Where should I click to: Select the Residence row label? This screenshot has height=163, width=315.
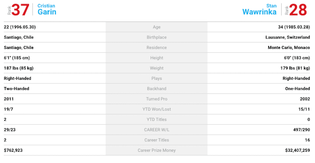coord(157,48)
